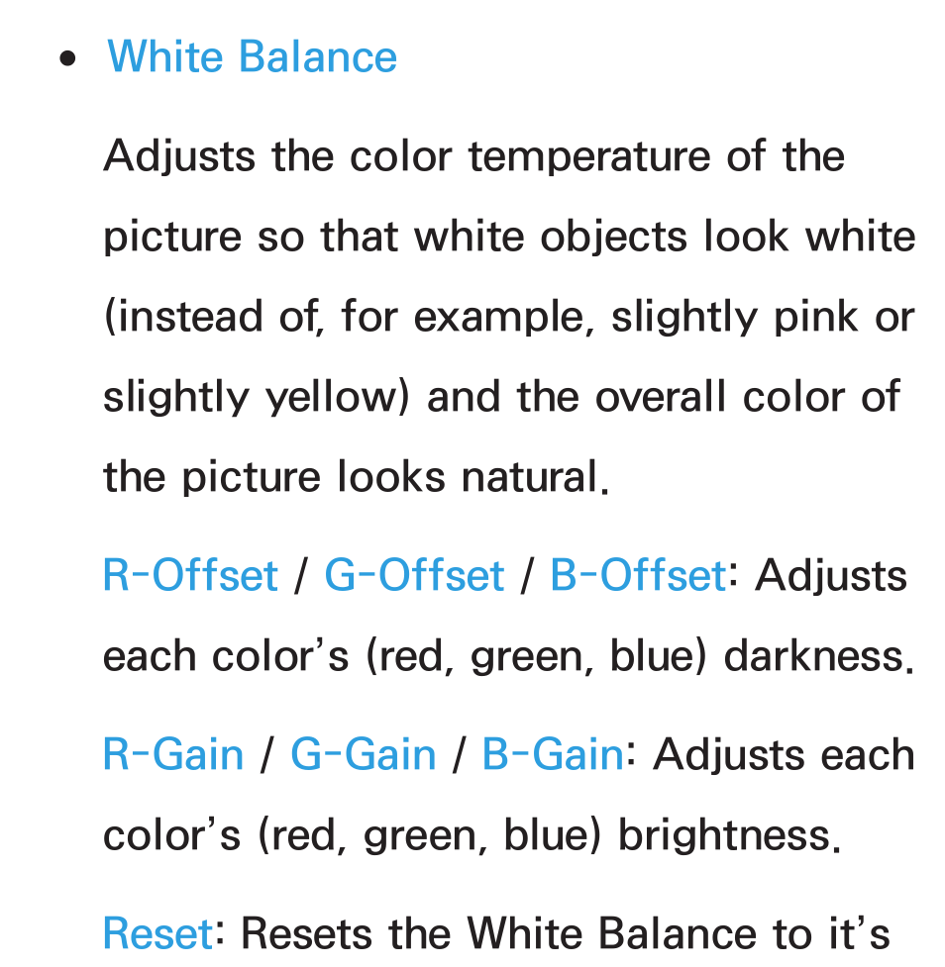
Task: Click the G-Offset link text
Action: coord(414,575)
